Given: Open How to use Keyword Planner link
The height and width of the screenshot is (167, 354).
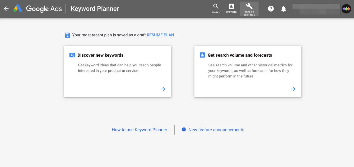Looking at the screenshot, I should 139,130.
